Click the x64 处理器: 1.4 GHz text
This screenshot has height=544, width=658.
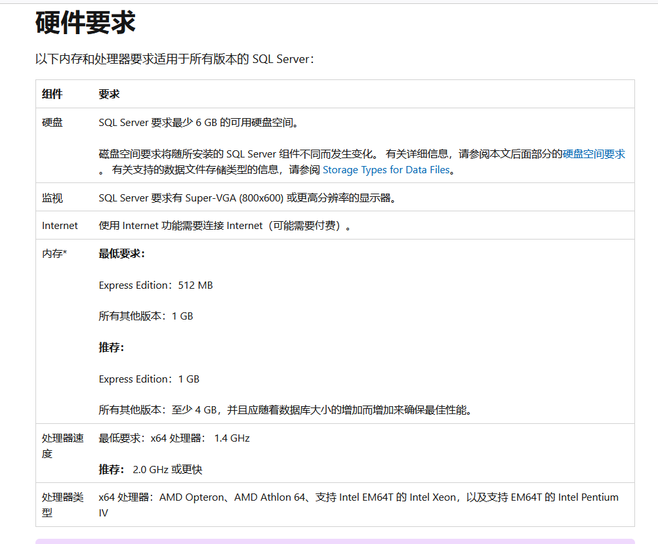coord(174,438)
